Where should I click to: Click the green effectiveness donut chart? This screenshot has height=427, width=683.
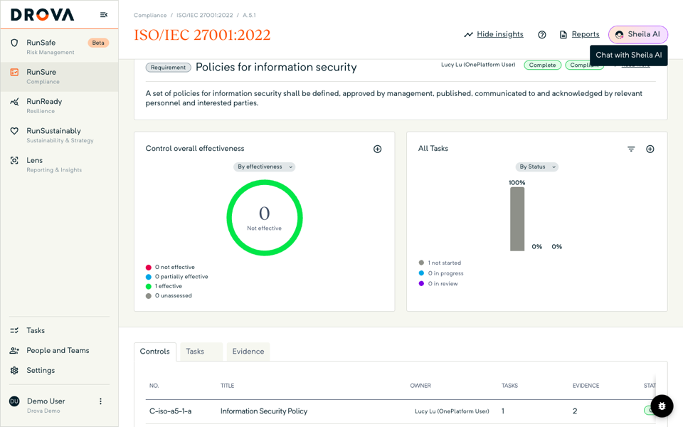click(x=265, y=218)
